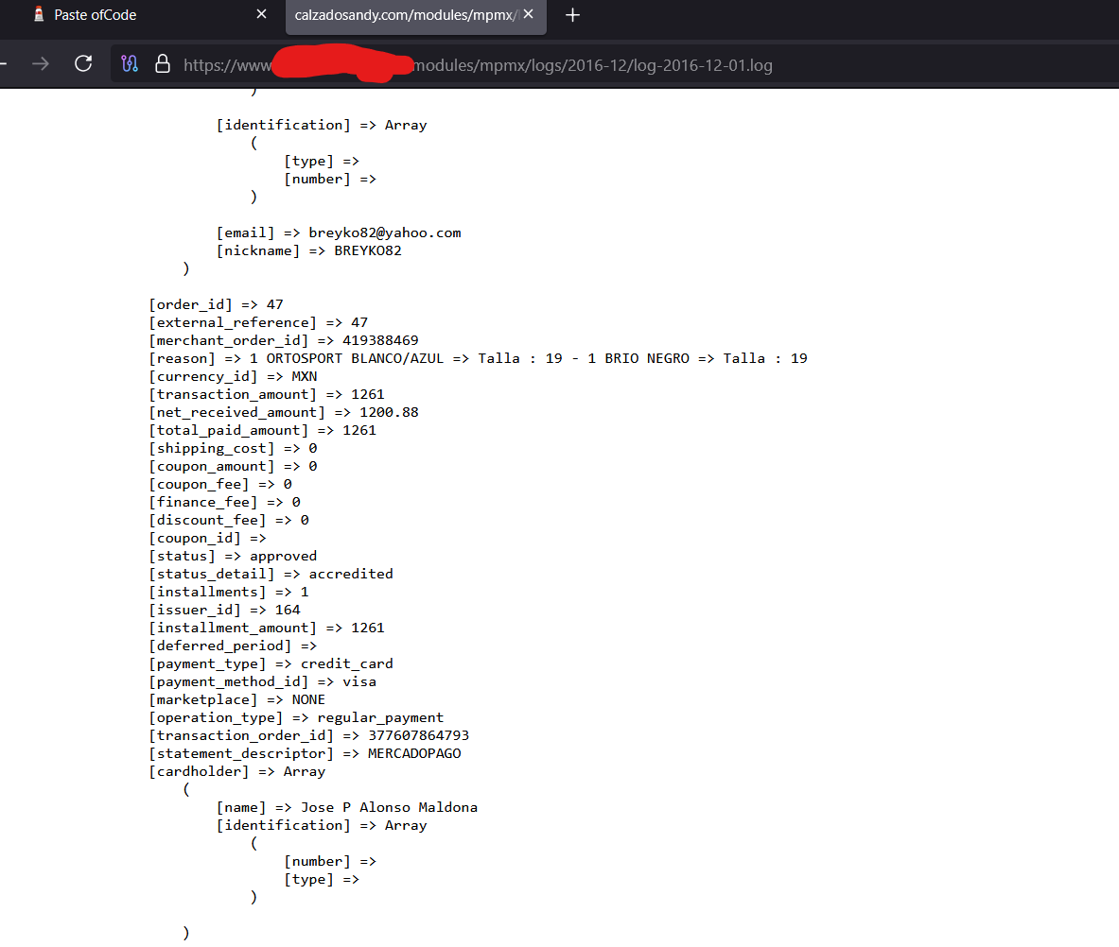Viewport: 1119px width, 947px height.
Task: Click the forward navigation arrow
Action: pos(41,64)
